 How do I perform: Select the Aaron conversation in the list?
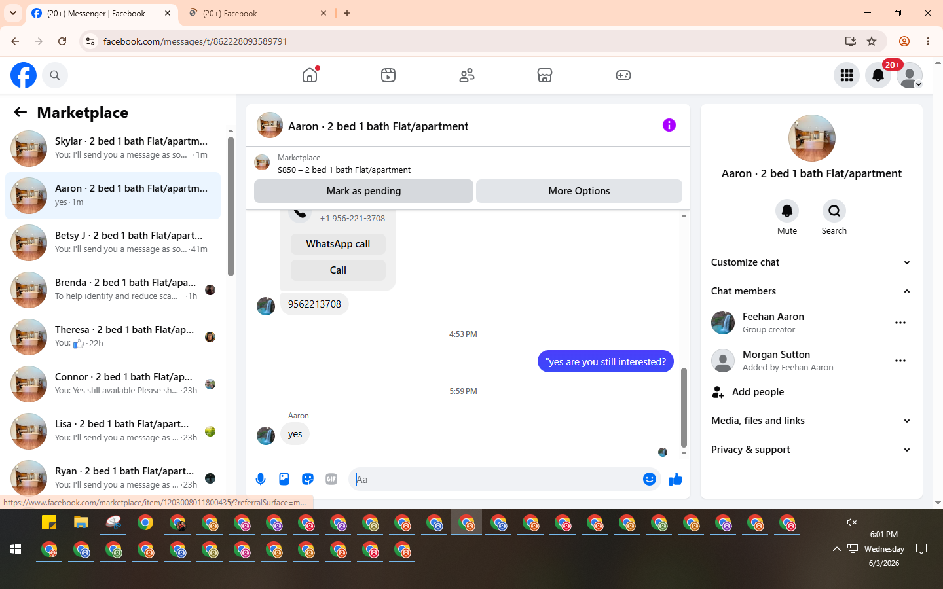tap(113, 196)
